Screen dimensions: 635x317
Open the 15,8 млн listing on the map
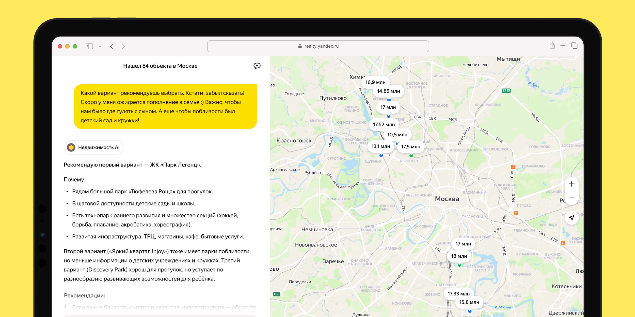click(x=469, y=302)
